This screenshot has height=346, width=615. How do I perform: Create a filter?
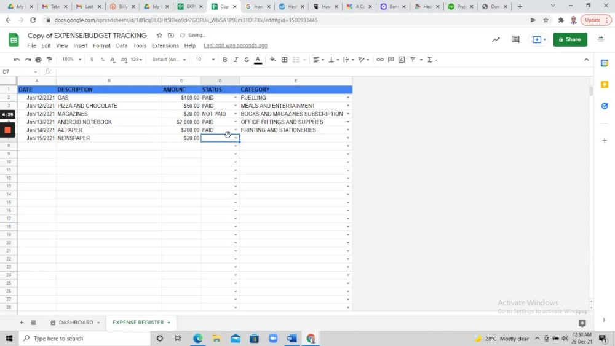tap(413, 60)
